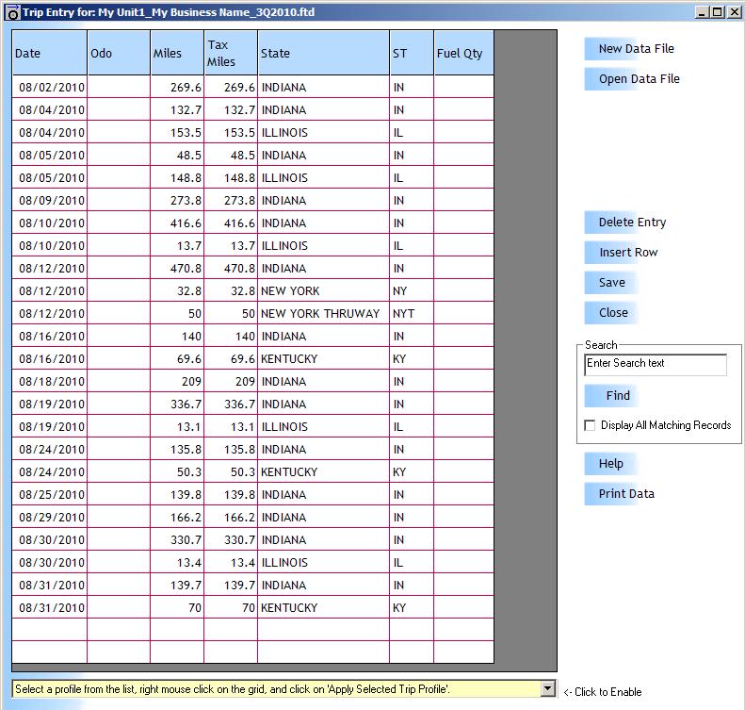The width and height of the screenshot is (745, 710).
Task: Focus the Enter Search text field
Action: click(656, 364)
